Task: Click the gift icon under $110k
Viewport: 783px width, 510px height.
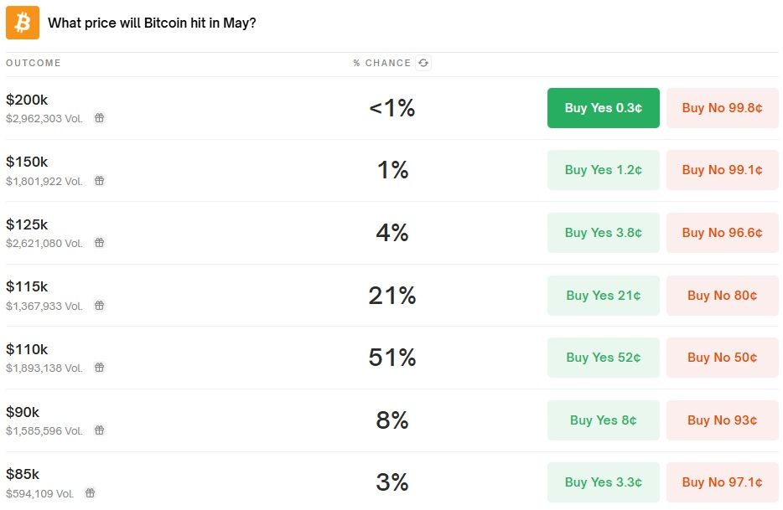Action: [x=99, y=368]
